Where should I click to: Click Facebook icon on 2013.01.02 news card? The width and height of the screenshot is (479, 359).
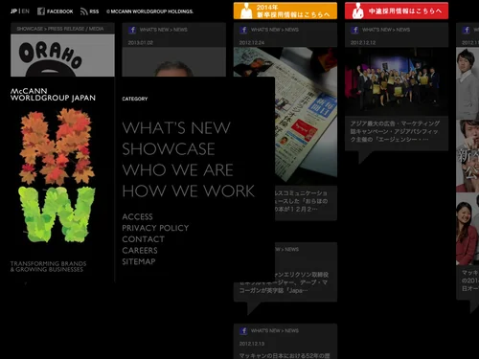point(132,30)
